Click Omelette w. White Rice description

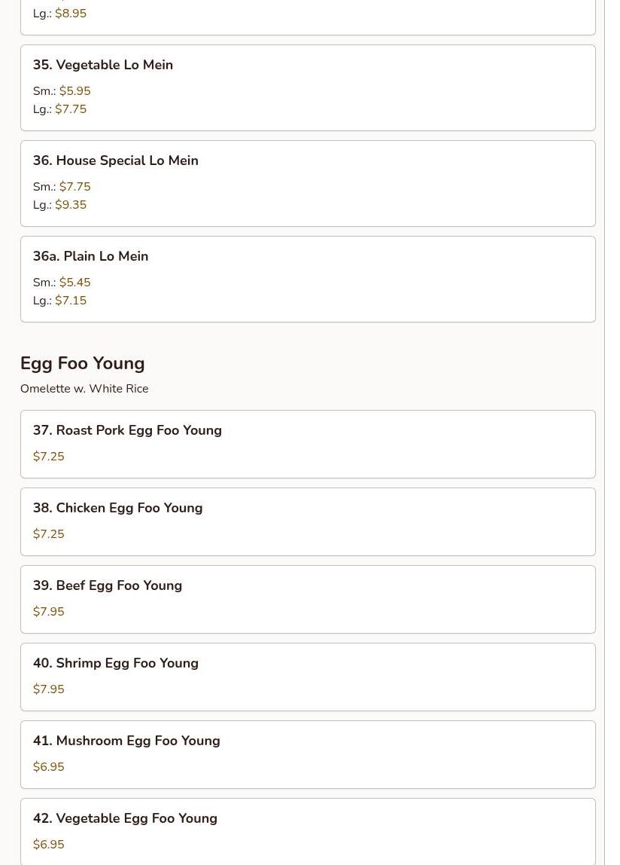pyautogui.click(x=84, y=388)
